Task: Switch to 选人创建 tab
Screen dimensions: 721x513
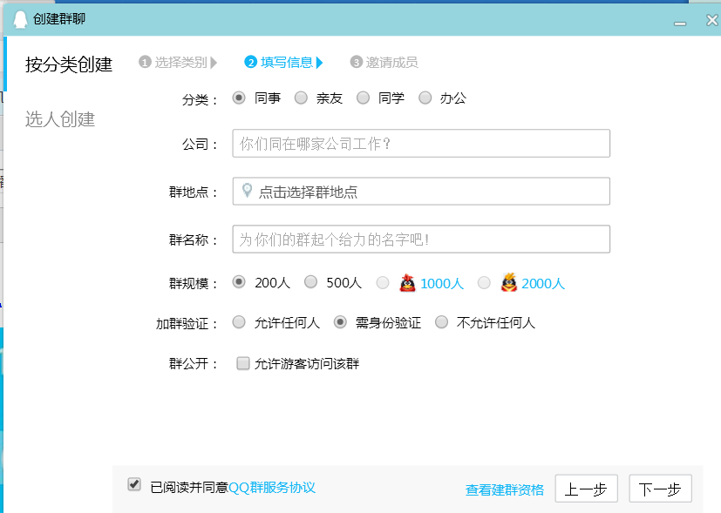Action: [60, 119]
